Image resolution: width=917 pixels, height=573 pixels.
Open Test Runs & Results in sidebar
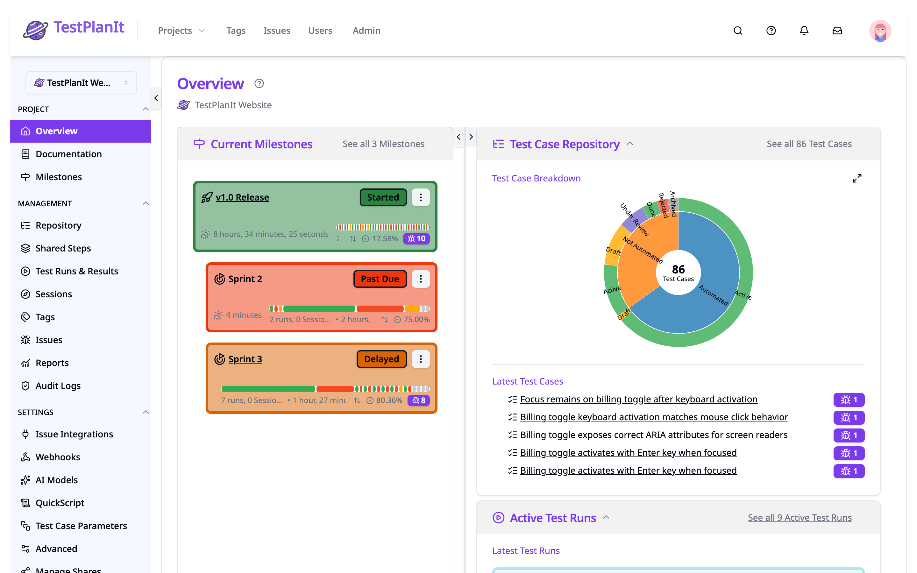click(x=80, y=271)
